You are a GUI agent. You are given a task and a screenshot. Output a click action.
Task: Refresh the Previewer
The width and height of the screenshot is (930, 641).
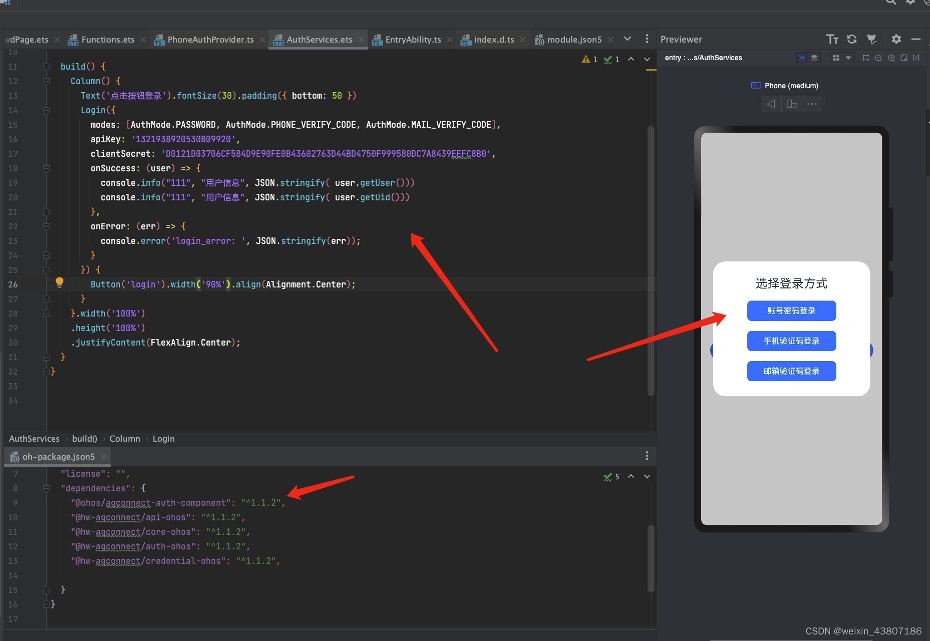click(851, 39)
